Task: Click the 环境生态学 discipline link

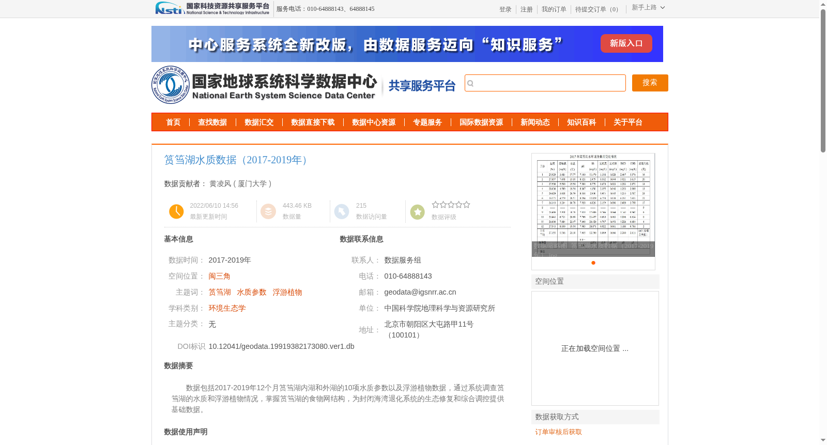Action: click(227, 308)
